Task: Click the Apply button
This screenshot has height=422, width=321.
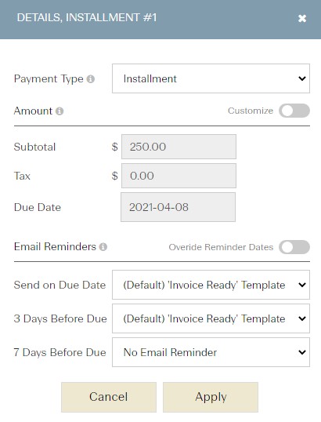Action: point(211,397)
